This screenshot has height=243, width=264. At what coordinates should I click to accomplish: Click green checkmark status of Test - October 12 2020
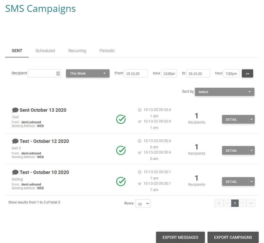(121, 150)
